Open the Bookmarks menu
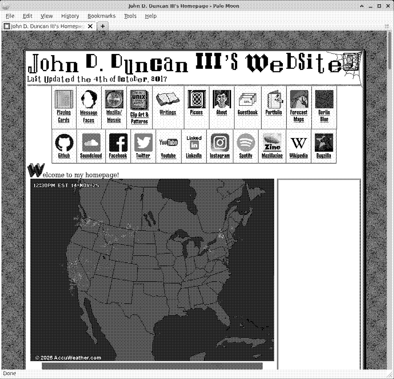394x379 pixels. click(x=101, y=16)
